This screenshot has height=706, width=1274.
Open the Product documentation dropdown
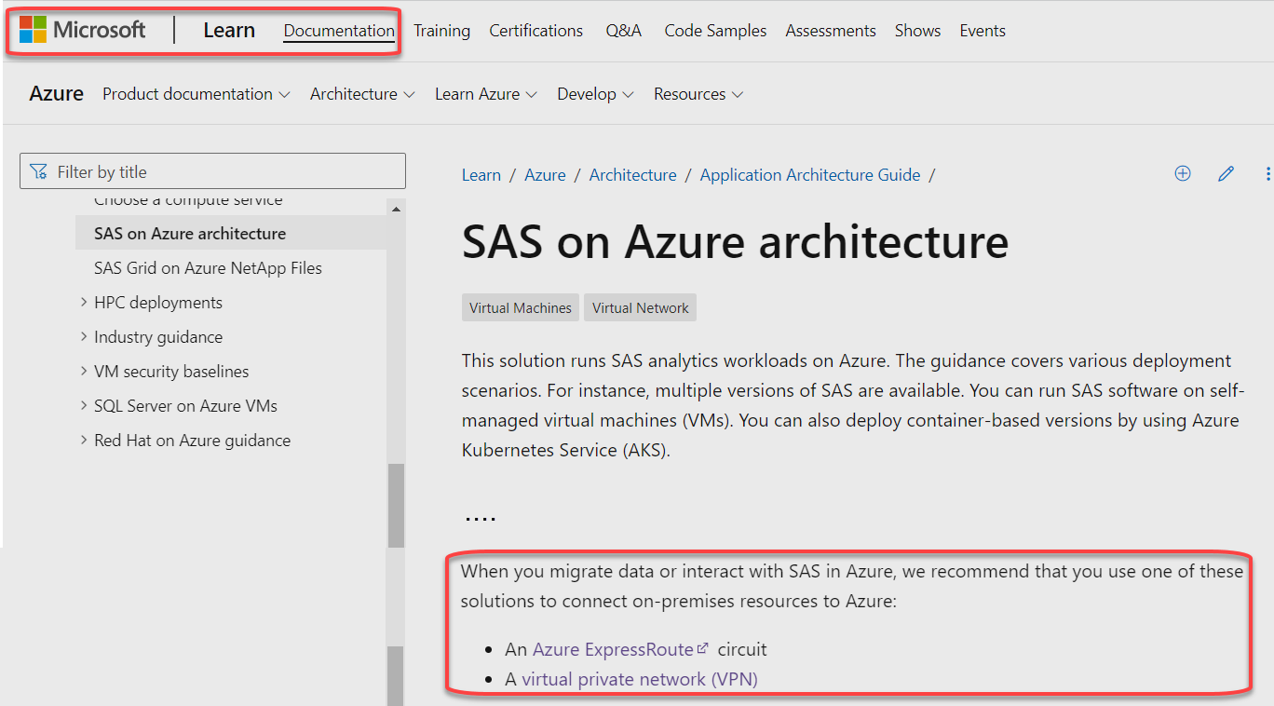[x=197, y=94]
